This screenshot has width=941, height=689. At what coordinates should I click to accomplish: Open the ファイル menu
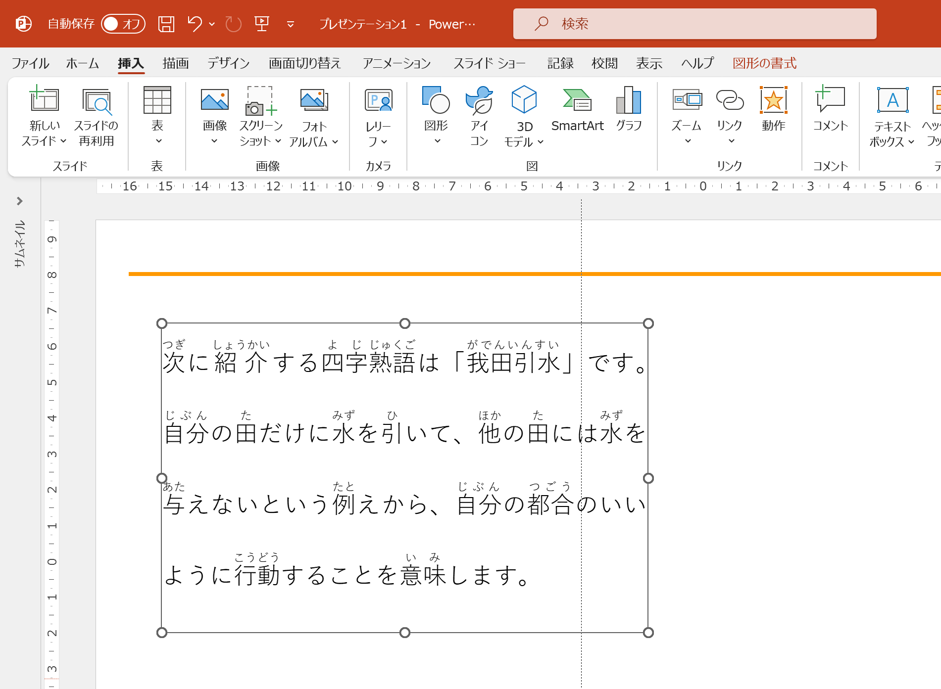pos(30,63)
